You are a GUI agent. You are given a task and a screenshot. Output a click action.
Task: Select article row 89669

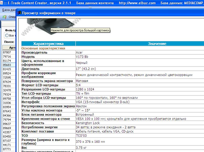click(x=9, y=128)
